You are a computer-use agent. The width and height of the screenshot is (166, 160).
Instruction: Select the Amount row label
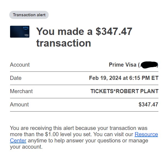(x=19, y=105)
